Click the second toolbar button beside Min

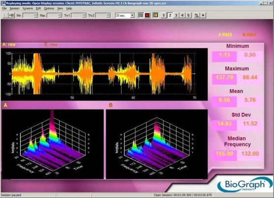tap(11, 15)
